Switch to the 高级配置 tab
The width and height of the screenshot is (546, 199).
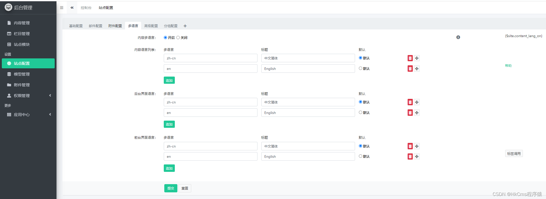coord(151,26)
